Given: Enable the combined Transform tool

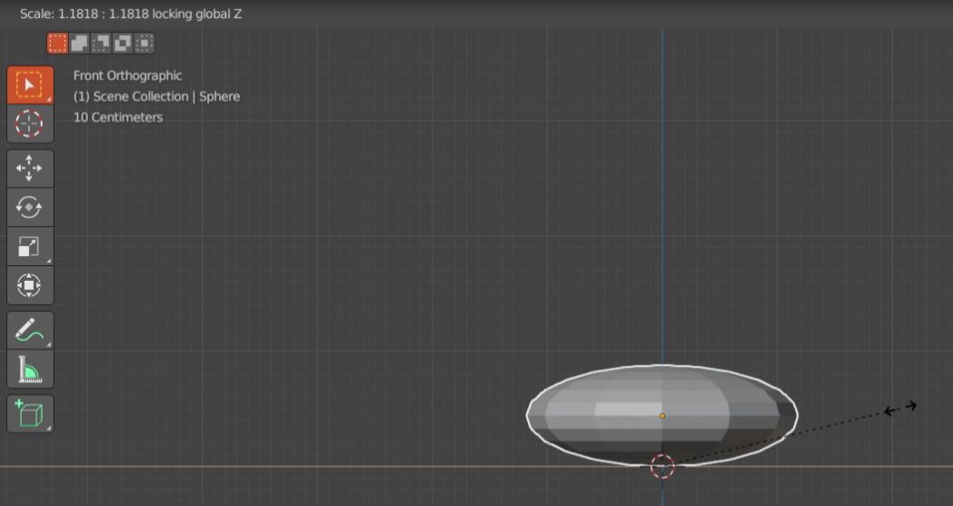Looking at the screenshot, I should point(30,285).
